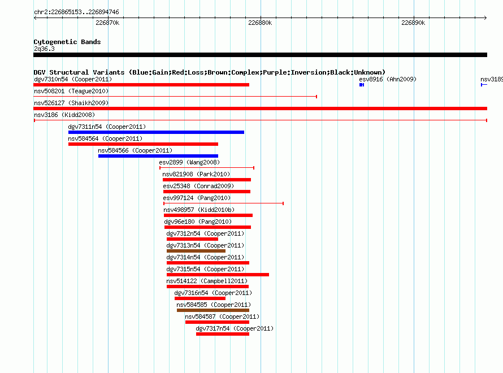This screenshot has height=373, width=503.
Task: Select the red bar under nsv498957
Action: [x=208, y=215]
